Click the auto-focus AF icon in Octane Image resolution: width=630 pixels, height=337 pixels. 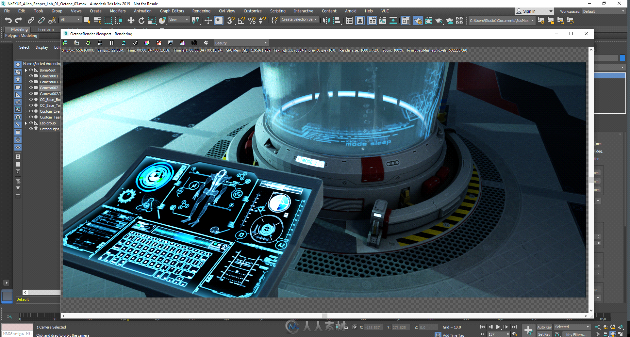point(135,43)
